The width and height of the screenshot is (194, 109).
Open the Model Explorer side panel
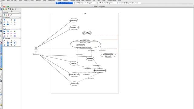click(x=1, y=77)
